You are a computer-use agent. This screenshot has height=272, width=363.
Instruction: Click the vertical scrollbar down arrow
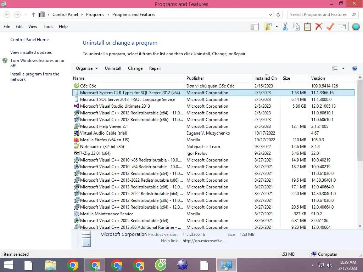360,226
